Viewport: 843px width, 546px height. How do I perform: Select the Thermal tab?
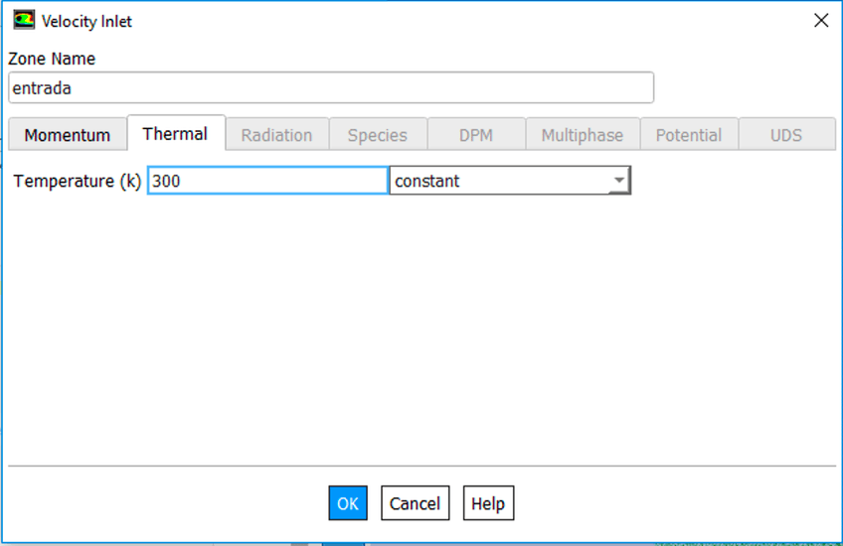175,133
